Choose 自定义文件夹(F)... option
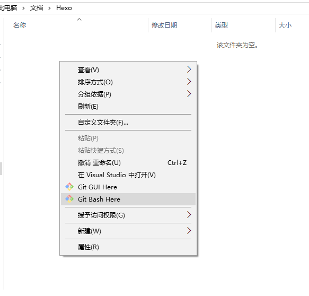This screenshot has width=309, height=296. [128, 123]
